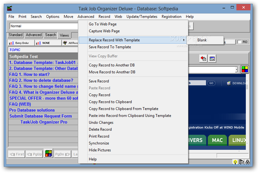This screenshot has height=173, width=259.
Task: Open the Print menu
Action: click(x=22, y=17)
